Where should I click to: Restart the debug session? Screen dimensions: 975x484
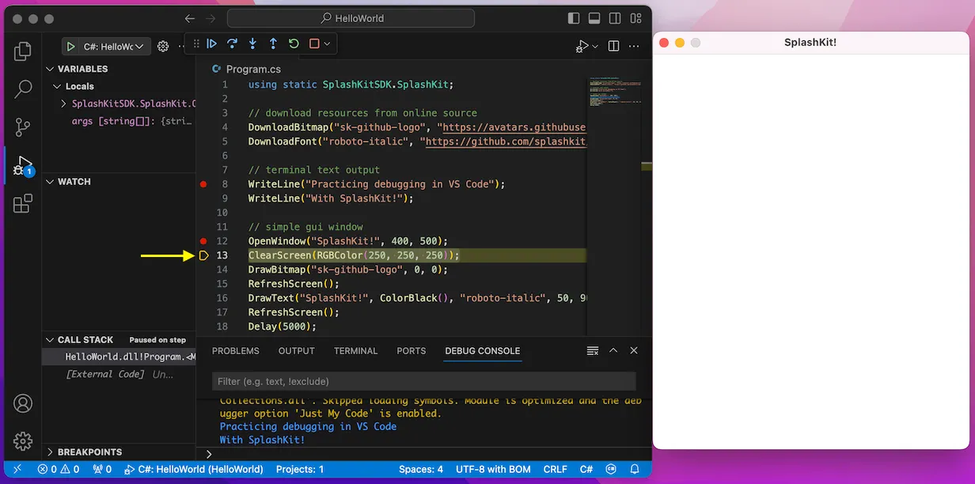click(x=294, y=44)
